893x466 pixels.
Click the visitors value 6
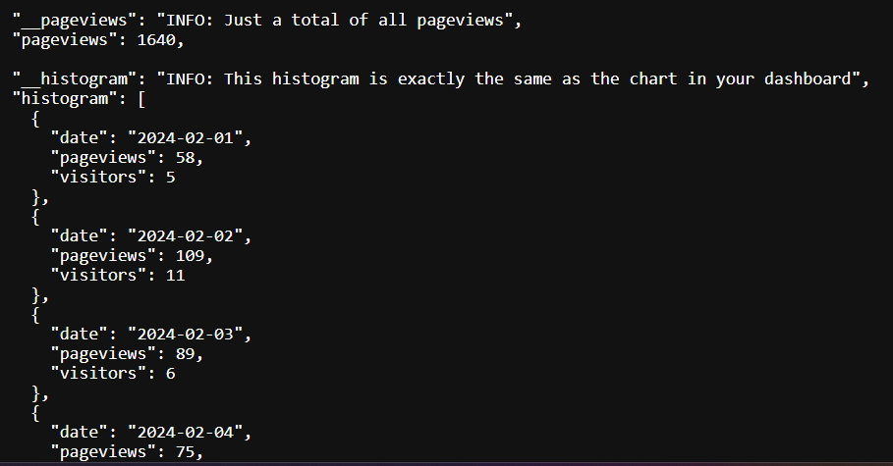coord(170,373)
